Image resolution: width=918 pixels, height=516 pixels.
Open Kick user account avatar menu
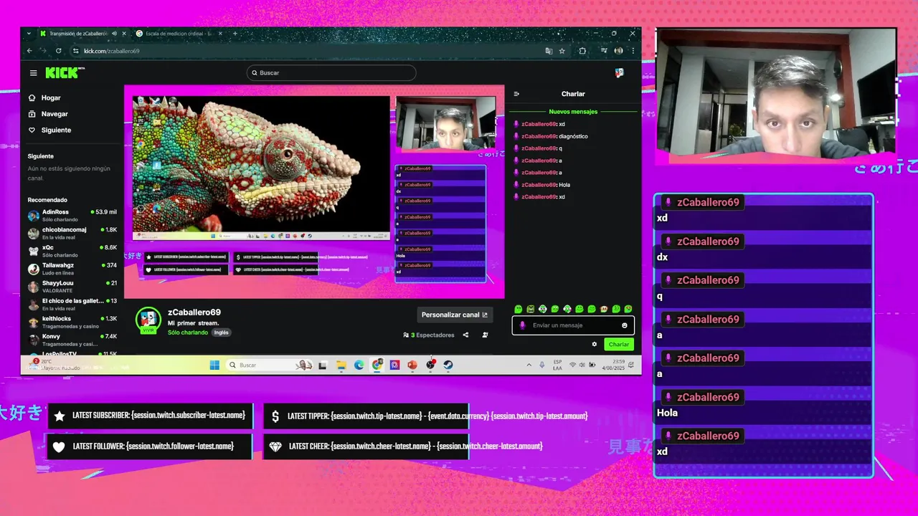point(619,72)
